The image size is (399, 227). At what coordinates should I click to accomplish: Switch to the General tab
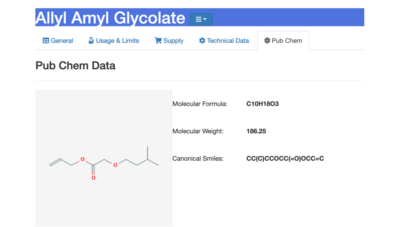tap(58, 40)
